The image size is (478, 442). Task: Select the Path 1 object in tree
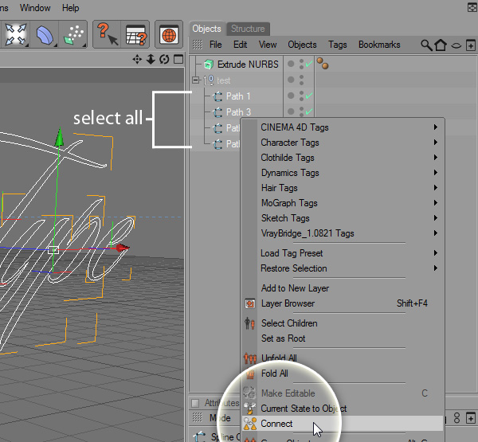click(238, 96)
